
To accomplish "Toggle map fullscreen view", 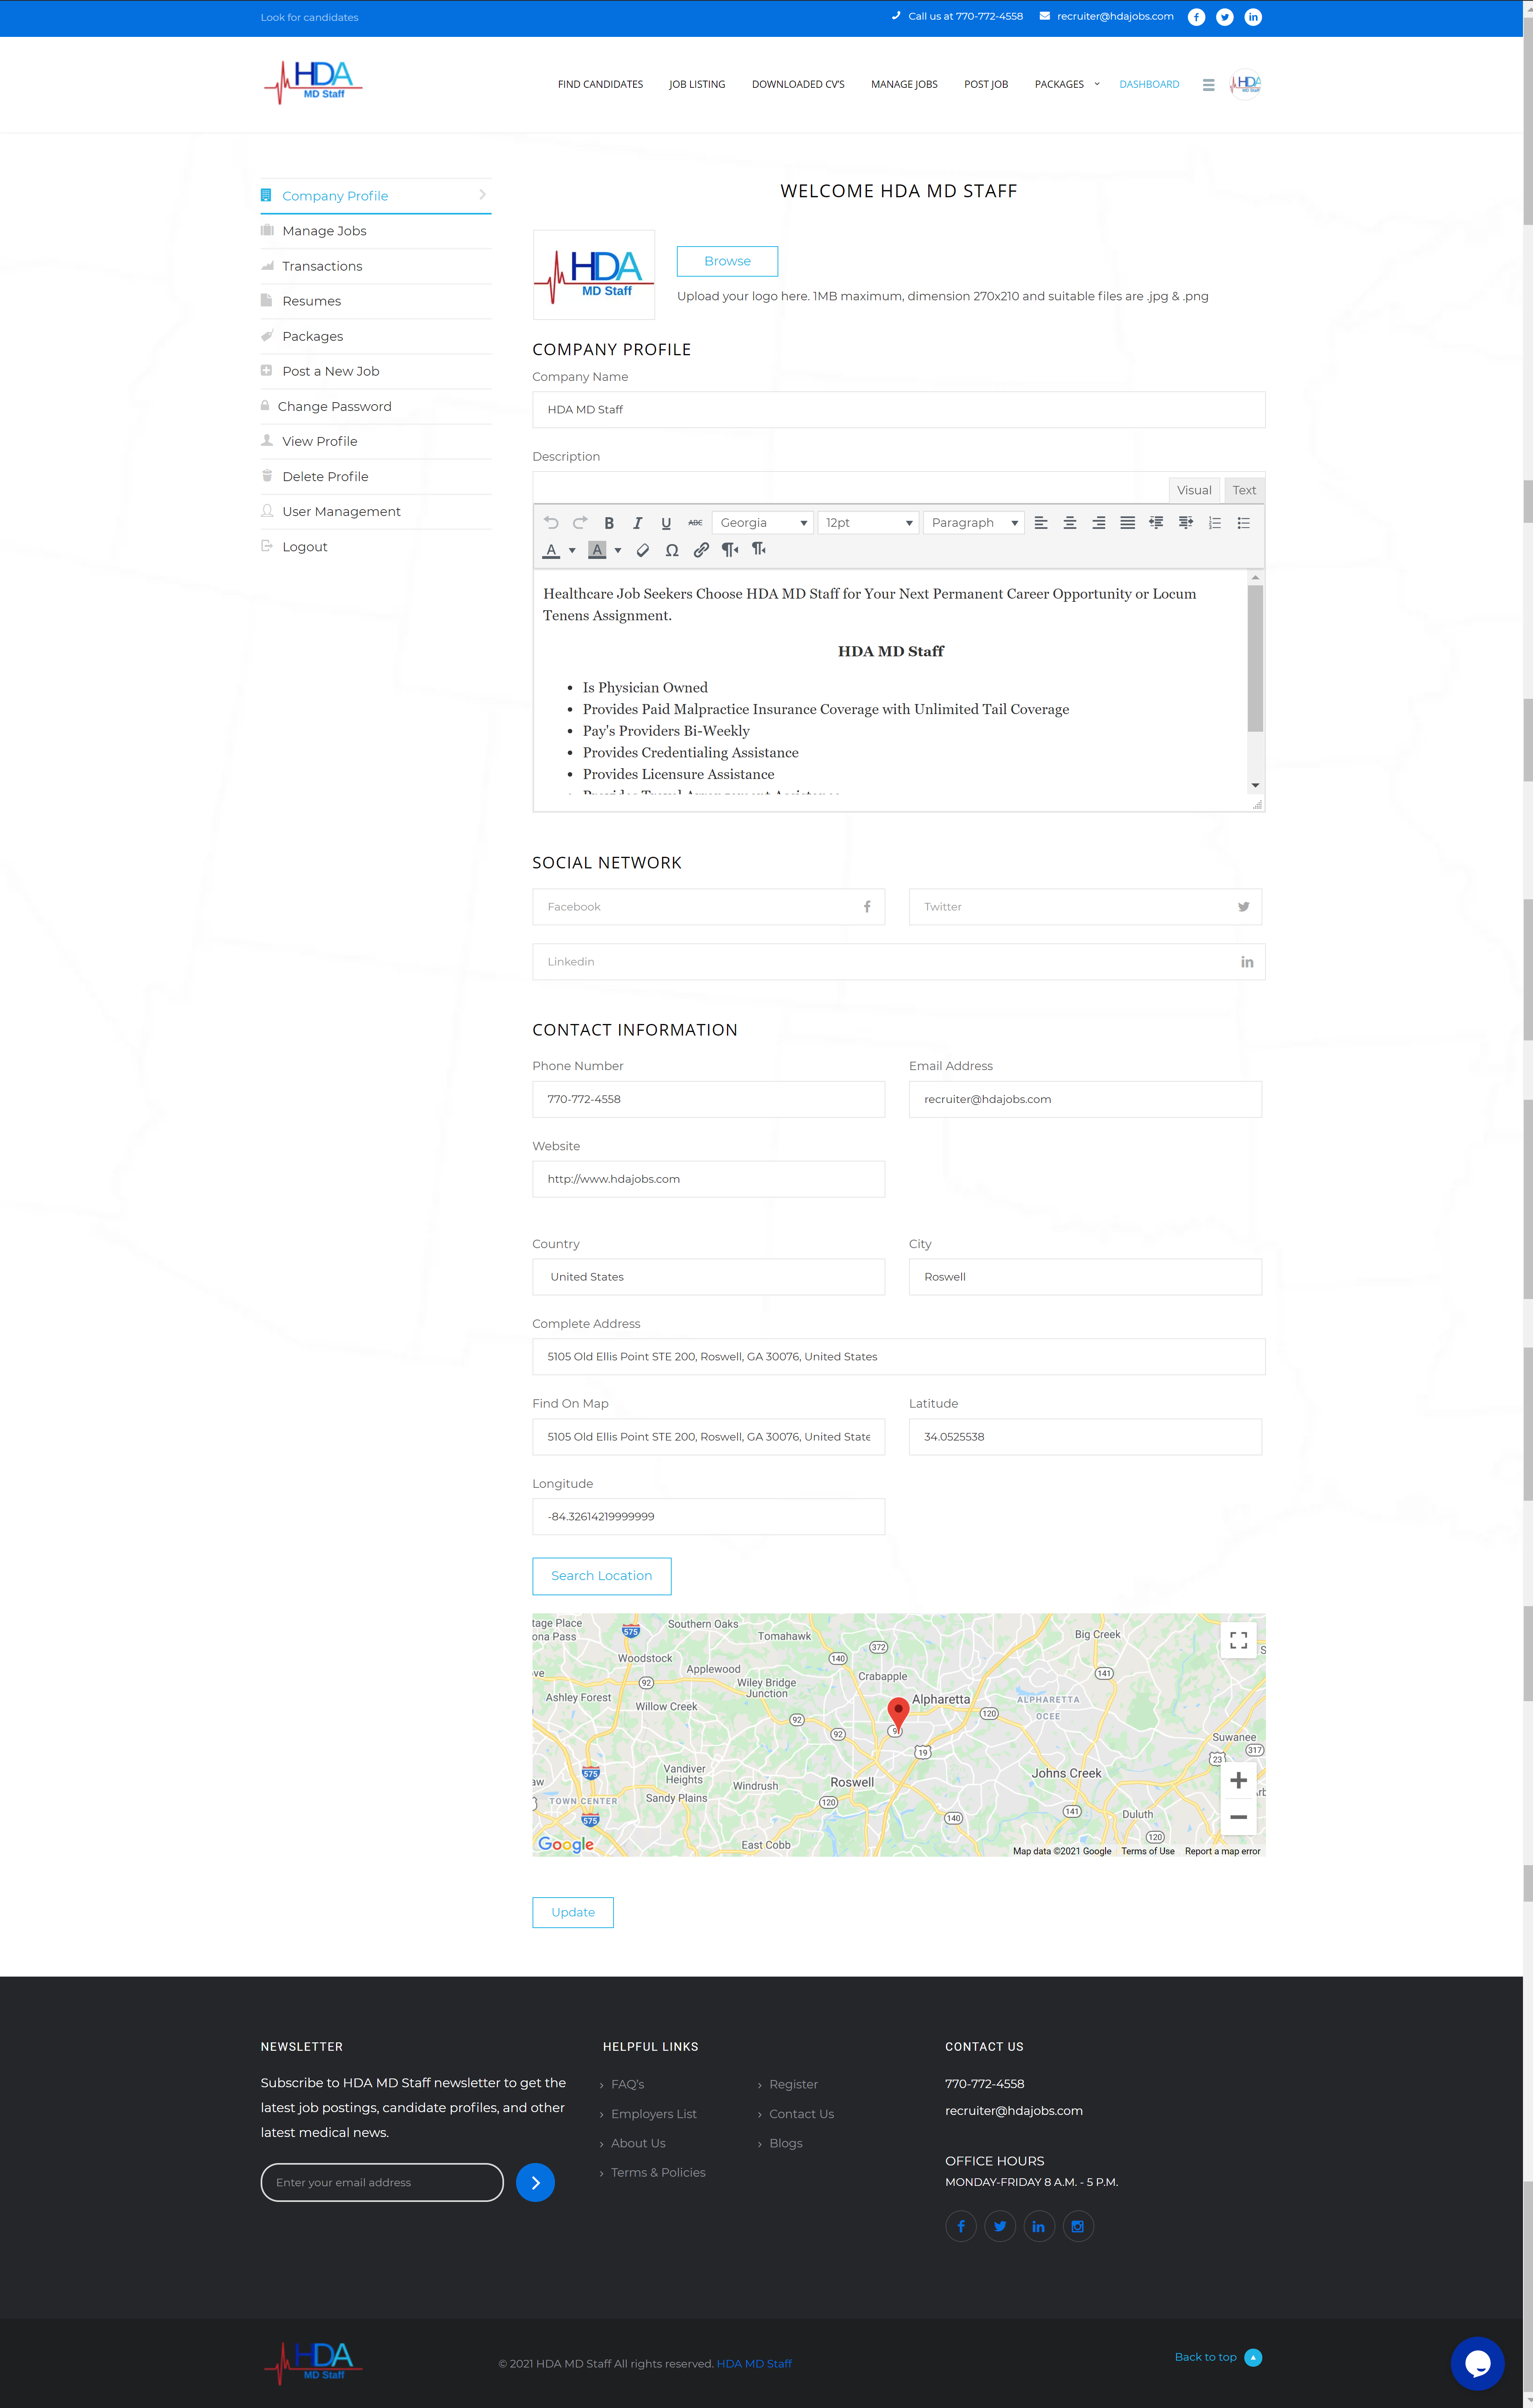I will (x=1238, y=1640).
